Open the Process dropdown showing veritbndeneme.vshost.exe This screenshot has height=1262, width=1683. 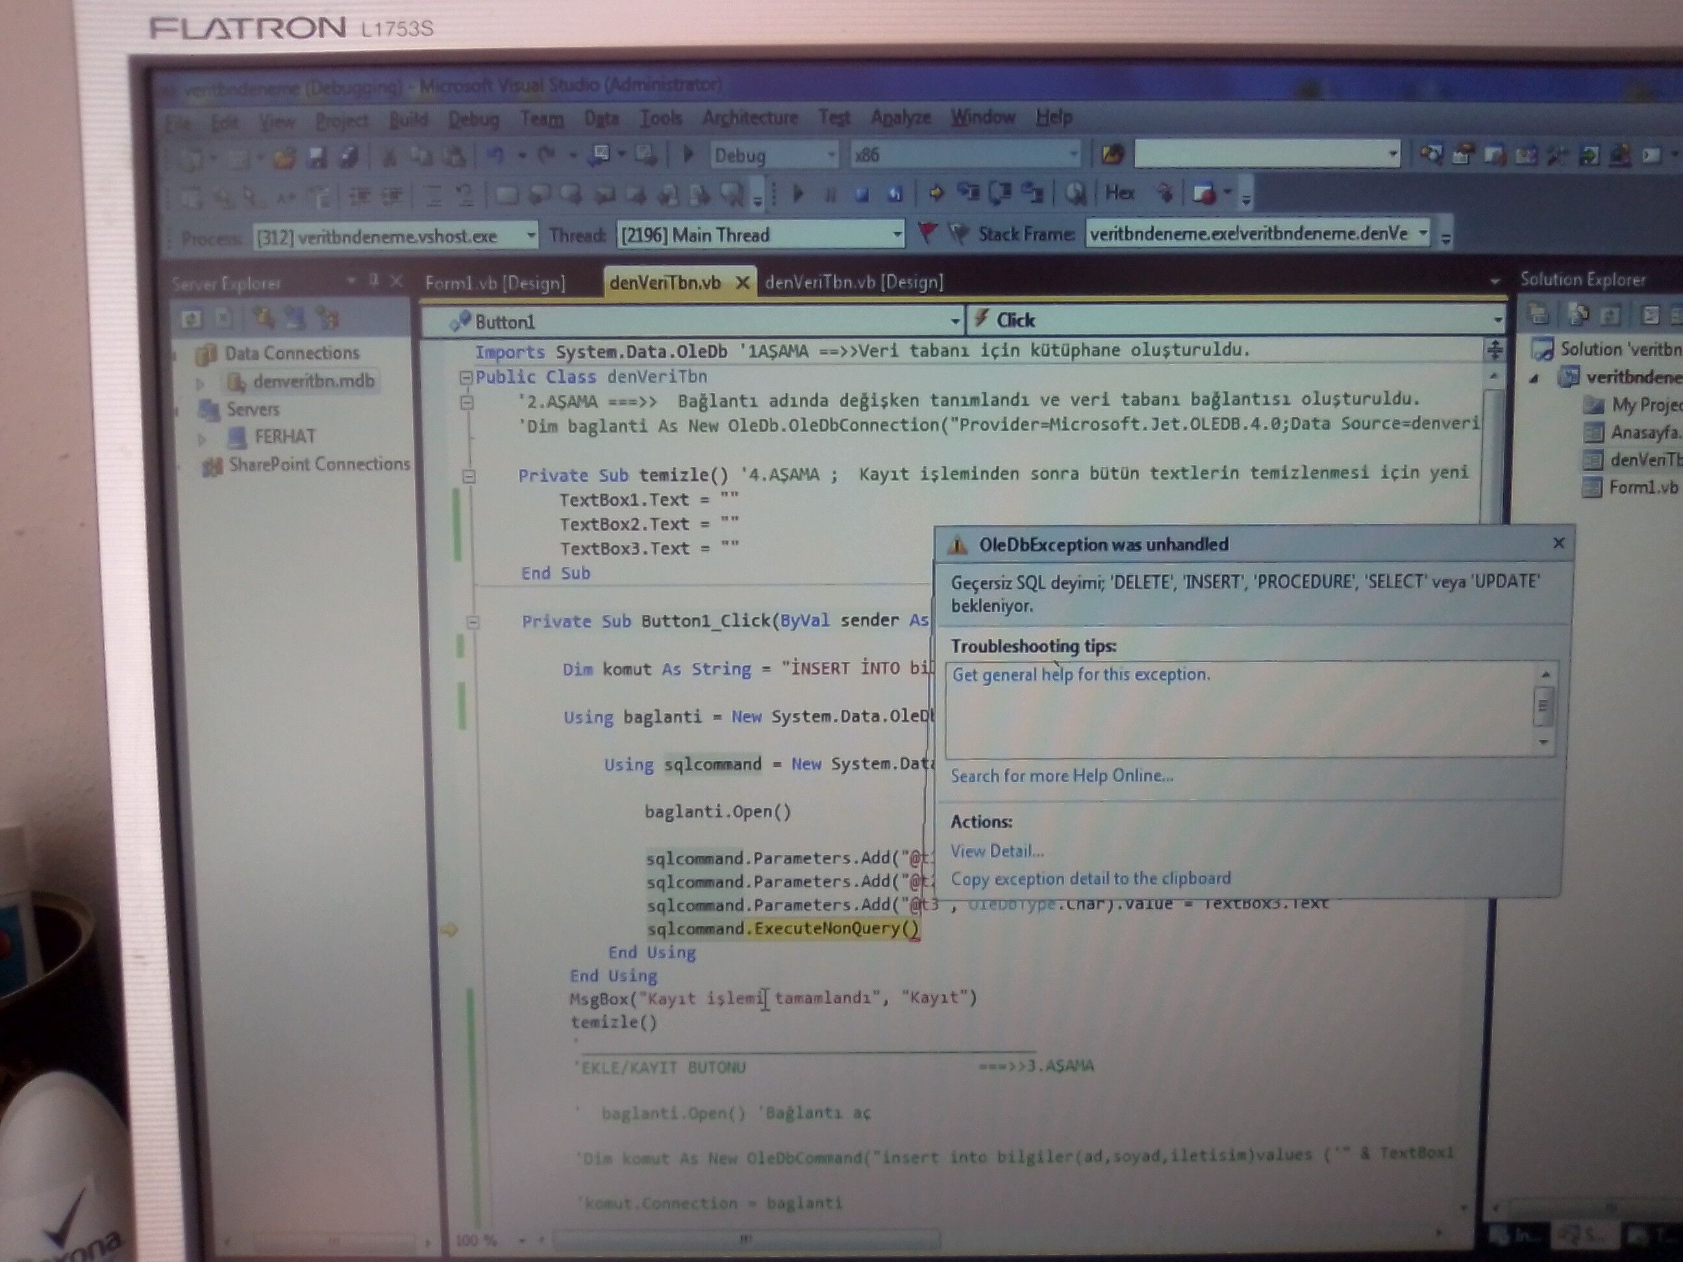pyautogui.click(x=395, y=236)
